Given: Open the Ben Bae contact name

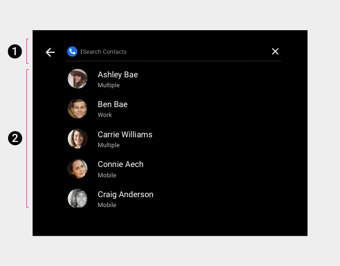Looking at the screenshot, I should (x=112, y=104).
